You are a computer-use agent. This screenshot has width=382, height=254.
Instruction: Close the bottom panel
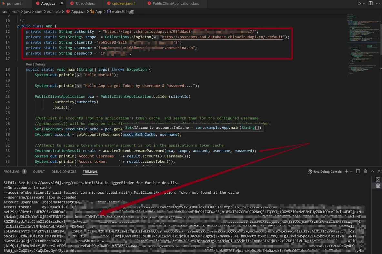pyautogui.click(x=379, y=172)
